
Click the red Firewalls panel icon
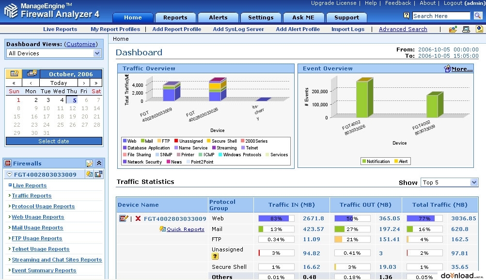coord(8,163)
